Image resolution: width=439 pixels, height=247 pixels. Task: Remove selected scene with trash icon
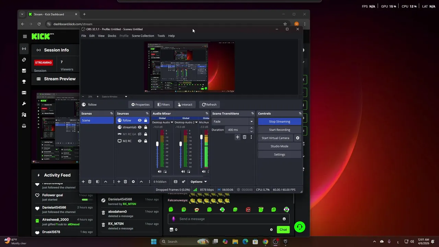(x=90, y=182)
